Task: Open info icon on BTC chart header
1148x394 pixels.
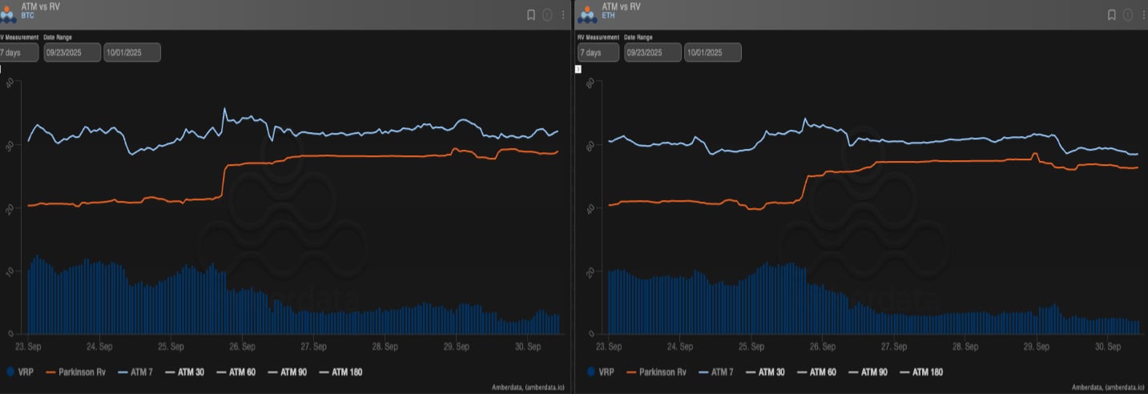Action: 548,14
